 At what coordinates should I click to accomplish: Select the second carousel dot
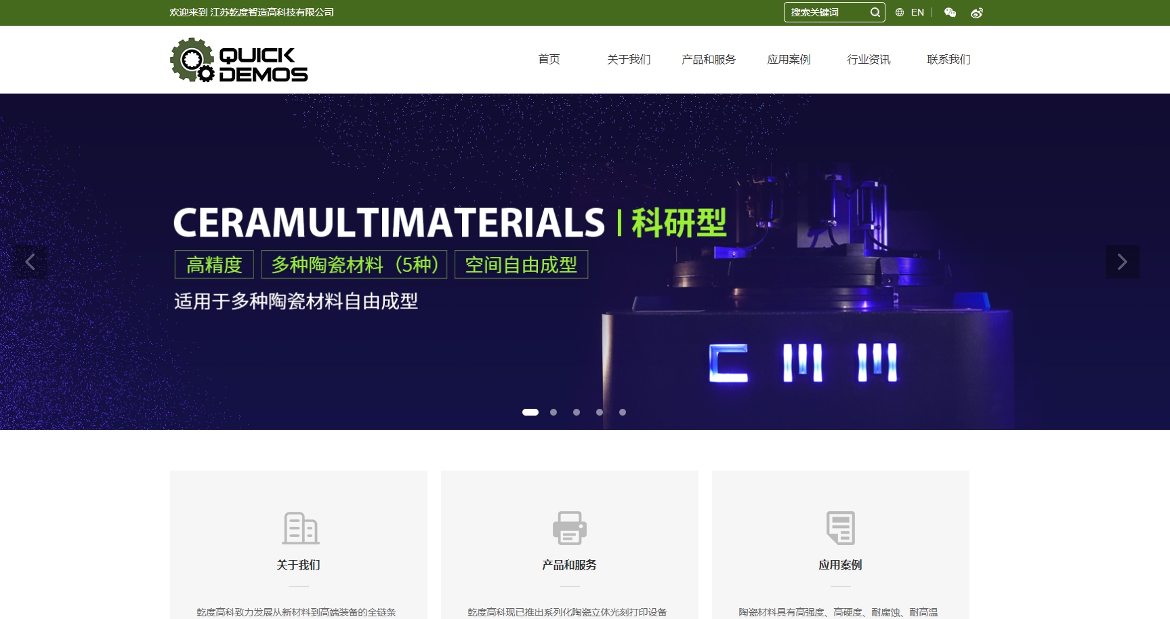553,412
